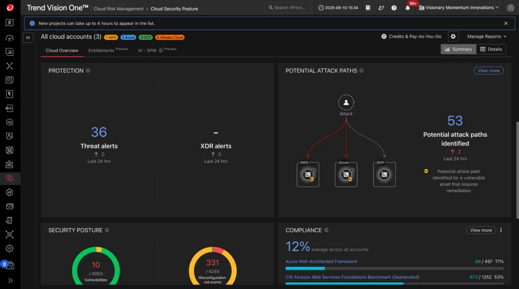Image resolution: width=519 pixels, height=289 pixels.
Task: Click the AWS node in attack paths
Action: point(308,175)
